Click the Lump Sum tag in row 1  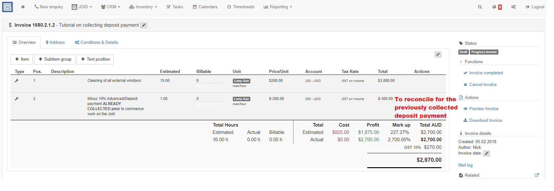(241, 81)
